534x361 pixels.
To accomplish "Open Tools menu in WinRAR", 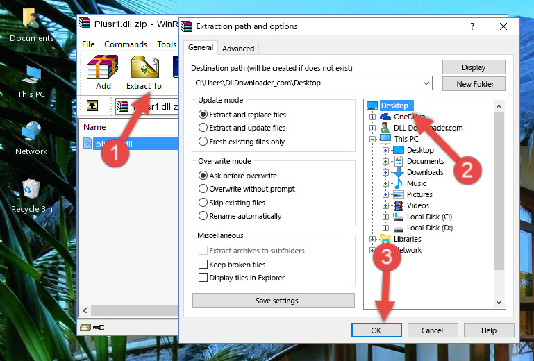I will click(x=167, y=44).
